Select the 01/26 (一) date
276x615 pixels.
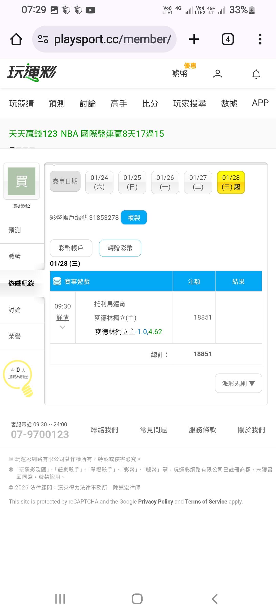pos(165,182)
